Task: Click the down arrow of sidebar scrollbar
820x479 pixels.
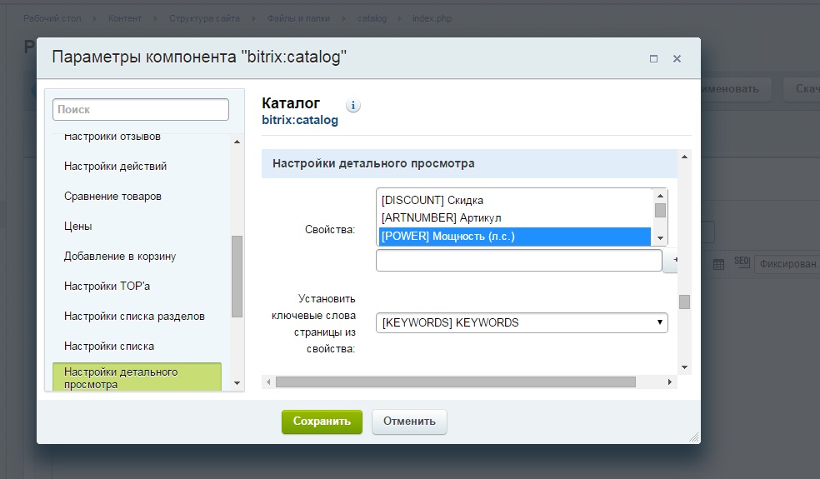Action: (x=237, y=383)
